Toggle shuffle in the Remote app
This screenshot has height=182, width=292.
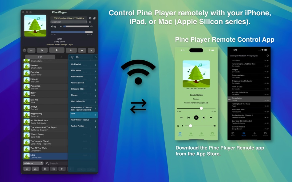click(178, 126)
